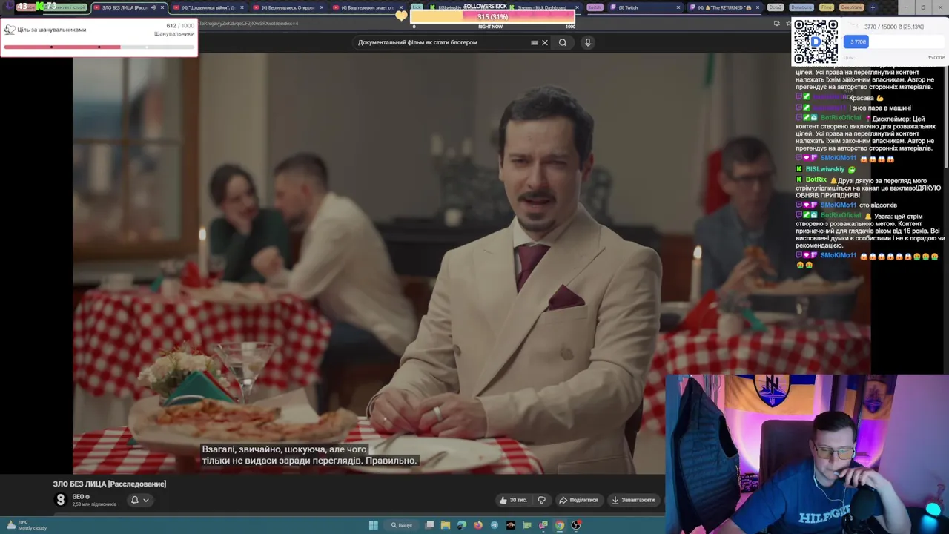The width and height of the screenshot is (949, 534).
Task: Click the YouTube search magnifier button
Action: click(x=563, y=42)
